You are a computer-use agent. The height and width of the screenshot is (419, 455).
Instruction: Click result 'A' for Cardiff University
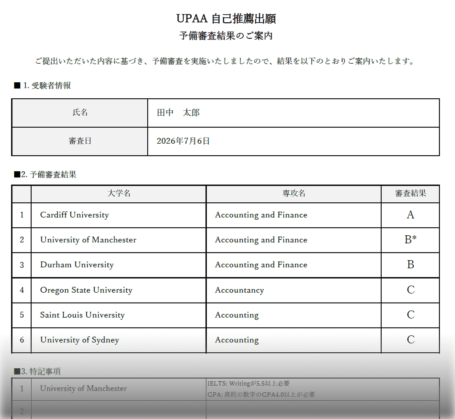(x=411, y=215)
